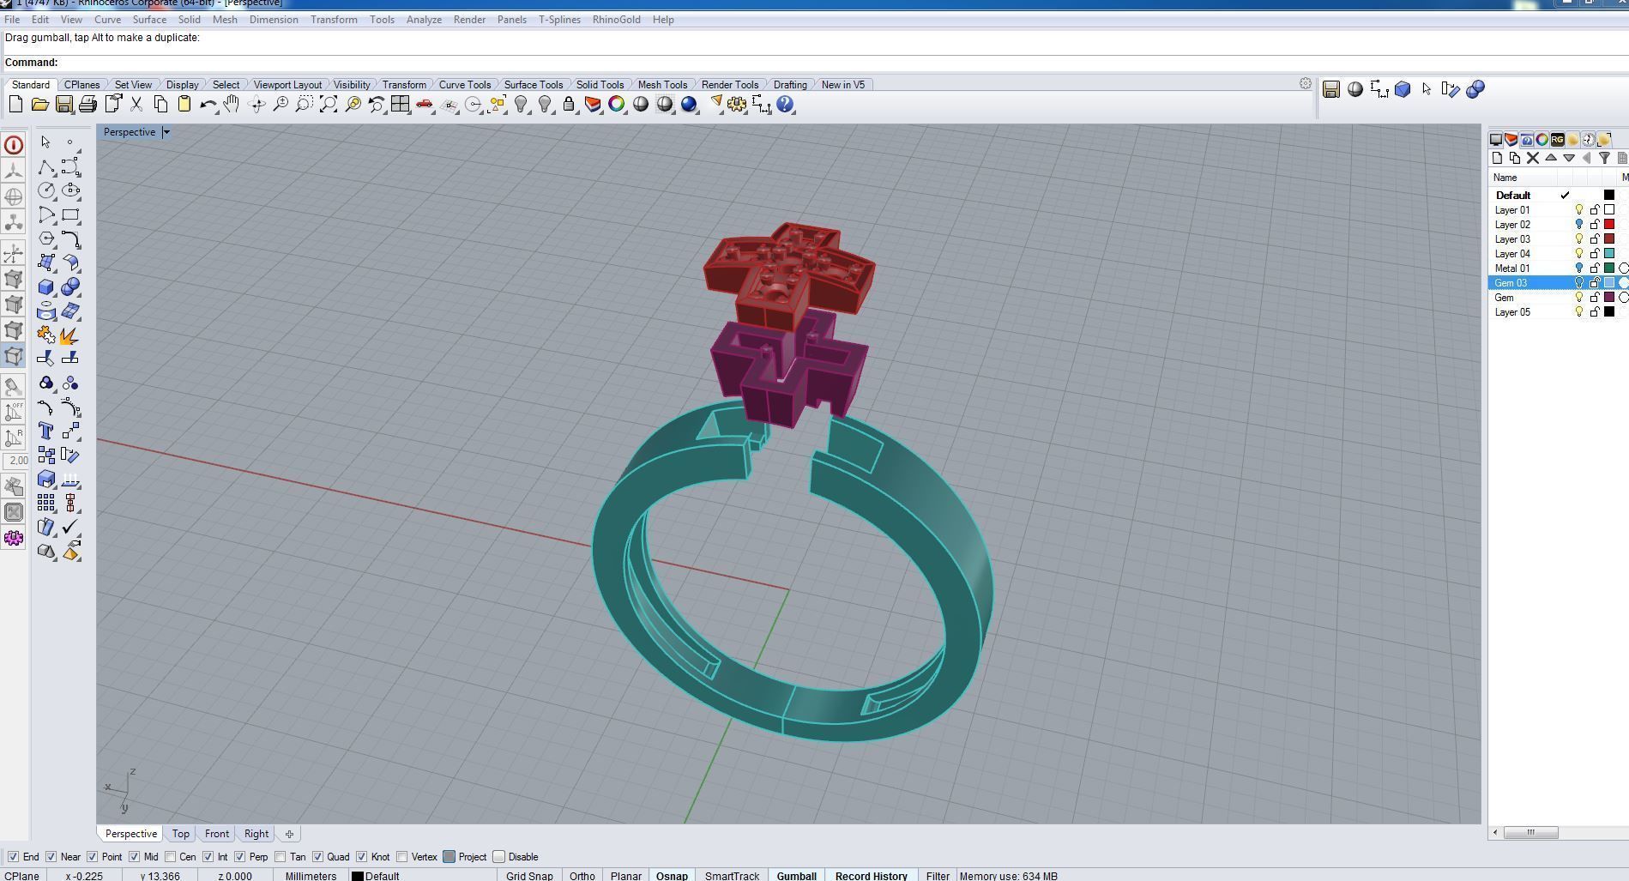Click the teal color swatch of Layer 04
Screen dimensions: 1629x881
(1609, 254)
